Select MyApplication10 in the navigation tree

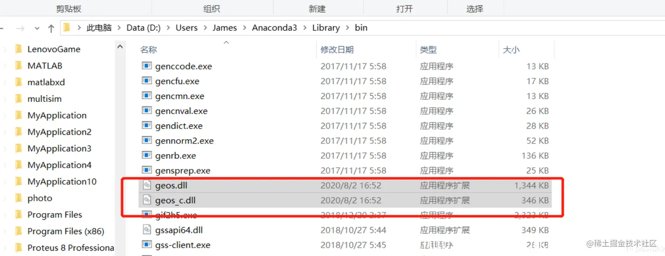(62, 181)
